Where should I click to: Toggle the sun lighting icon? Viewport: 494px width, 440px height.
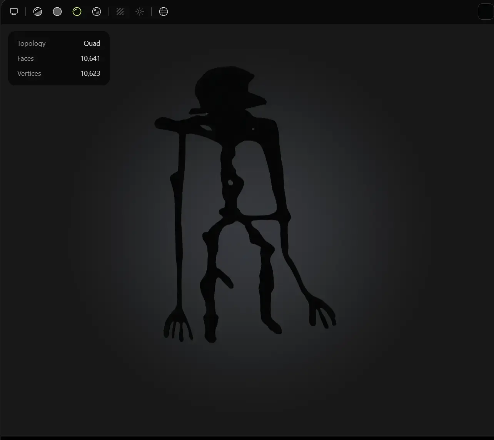(140, 12)
